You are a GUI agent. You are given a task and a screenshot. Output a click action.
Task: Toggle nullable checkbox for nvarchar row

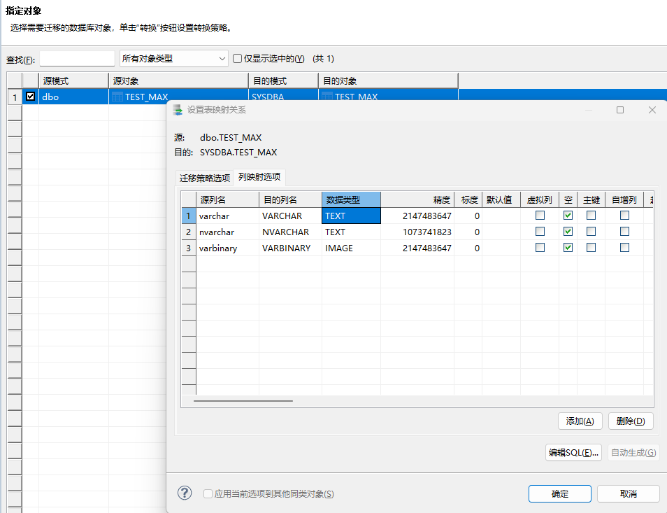(x=568, y=232)
